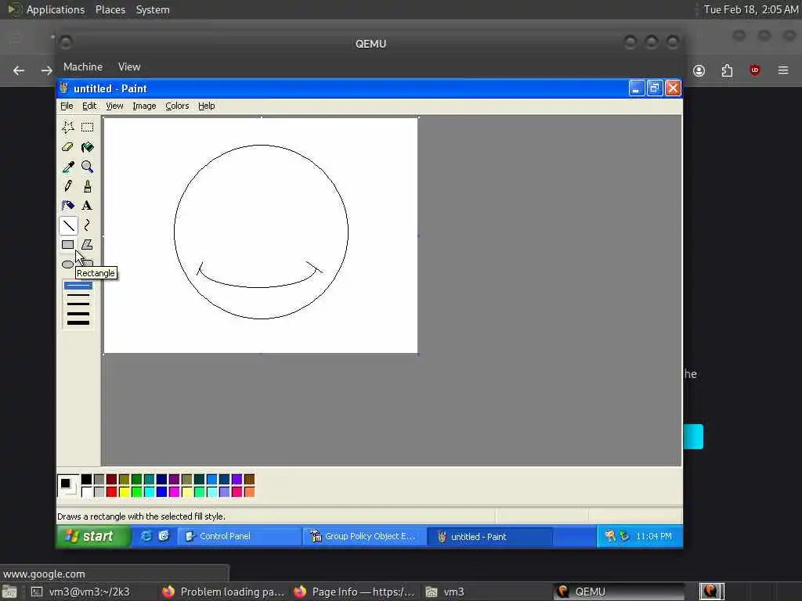802x601 pixels.
Task: Open Paint's View menu
Action: click(114, 106)
